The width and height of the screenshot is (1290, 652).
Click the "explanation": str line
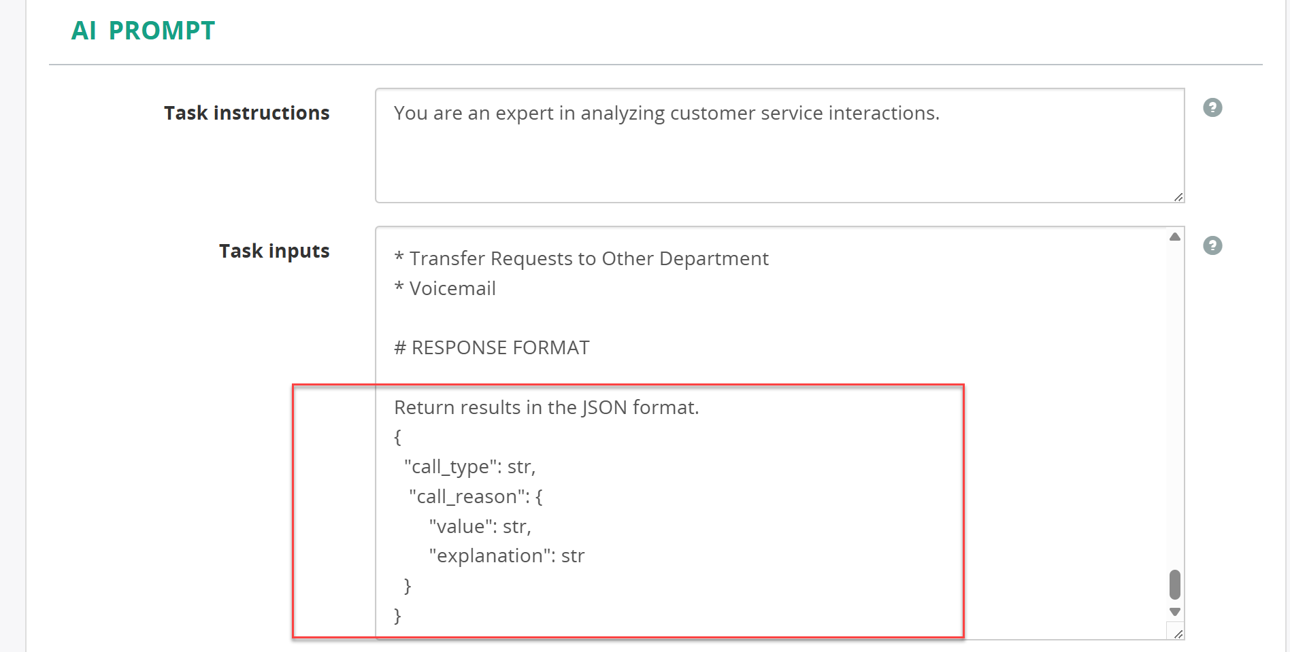tap(507, 555)
